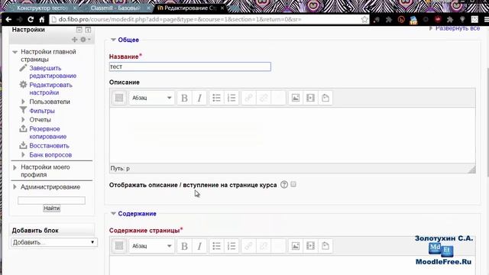This screenshot has width=489, height=275.
Task: Open Фильтры link
Action: coord(42,111)
